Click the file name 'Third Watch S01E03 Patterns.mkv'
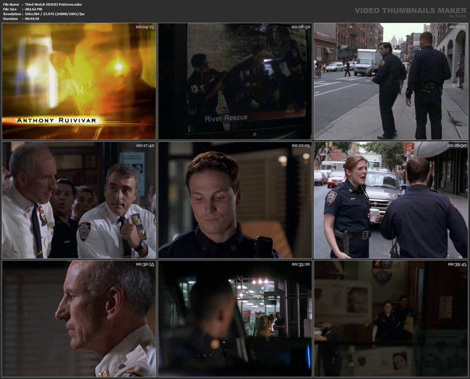Viewport: 470px width, 379px height. 54,4
